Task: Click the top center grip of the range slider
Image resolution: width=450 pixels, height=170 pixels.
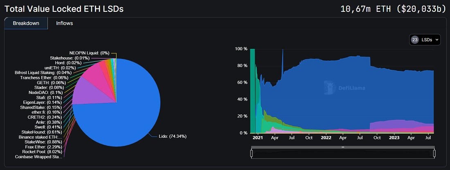Action: point(343,147)
